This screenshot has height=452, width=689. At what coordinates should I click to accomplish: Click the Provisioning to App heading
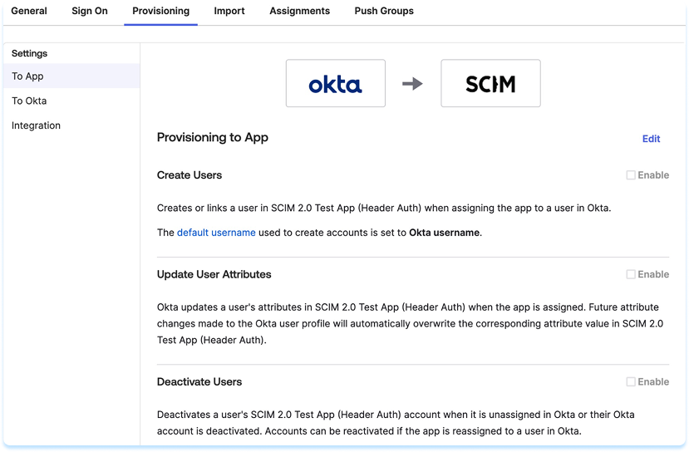pos(212,138)
